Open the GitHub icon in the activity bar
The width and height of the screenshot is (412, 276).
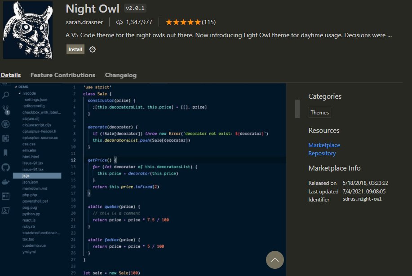click(5, 167)
